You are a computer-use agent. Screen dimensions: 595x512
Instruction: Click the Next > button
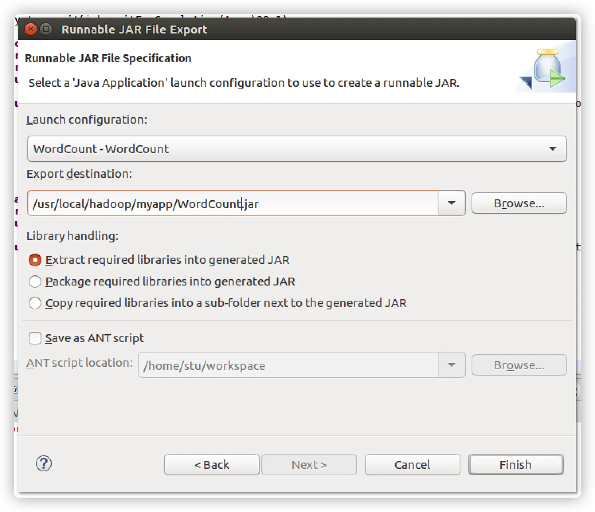pyautogui.click(x=309, y=465)
